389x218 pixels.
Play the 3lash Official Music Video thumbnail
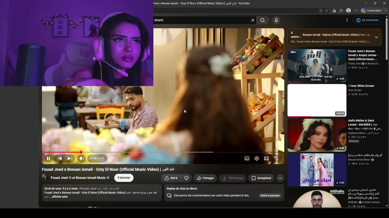click(317, 66)
